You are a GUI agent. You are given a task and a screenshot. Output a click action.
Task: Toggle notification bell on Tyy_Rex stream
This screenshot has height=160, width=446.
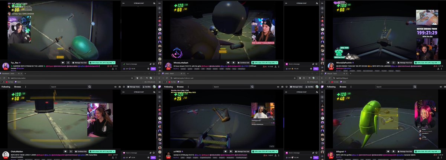tap(68, 63)
